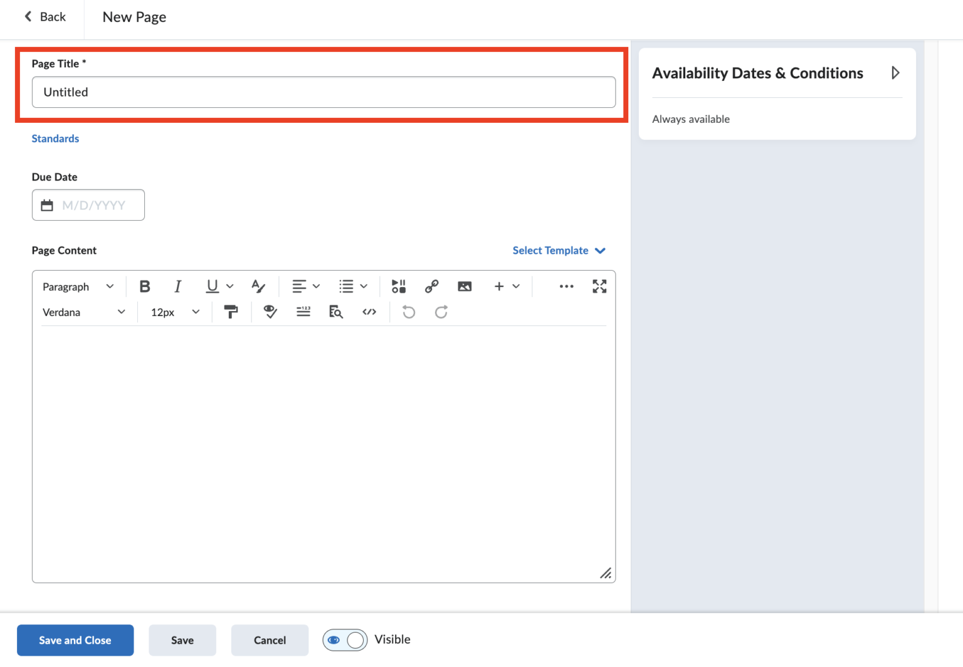Insert a quicklink with the link icon
This screenshot has height=667, width=963.
click(431, 286)
